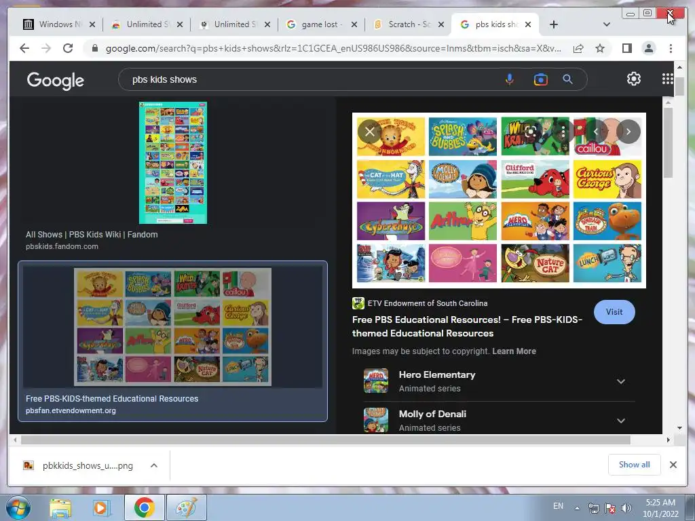Open All Shows PBS Kids Wiki result
695x521 pixels.
pyautogui.click(x=92, y=235)
